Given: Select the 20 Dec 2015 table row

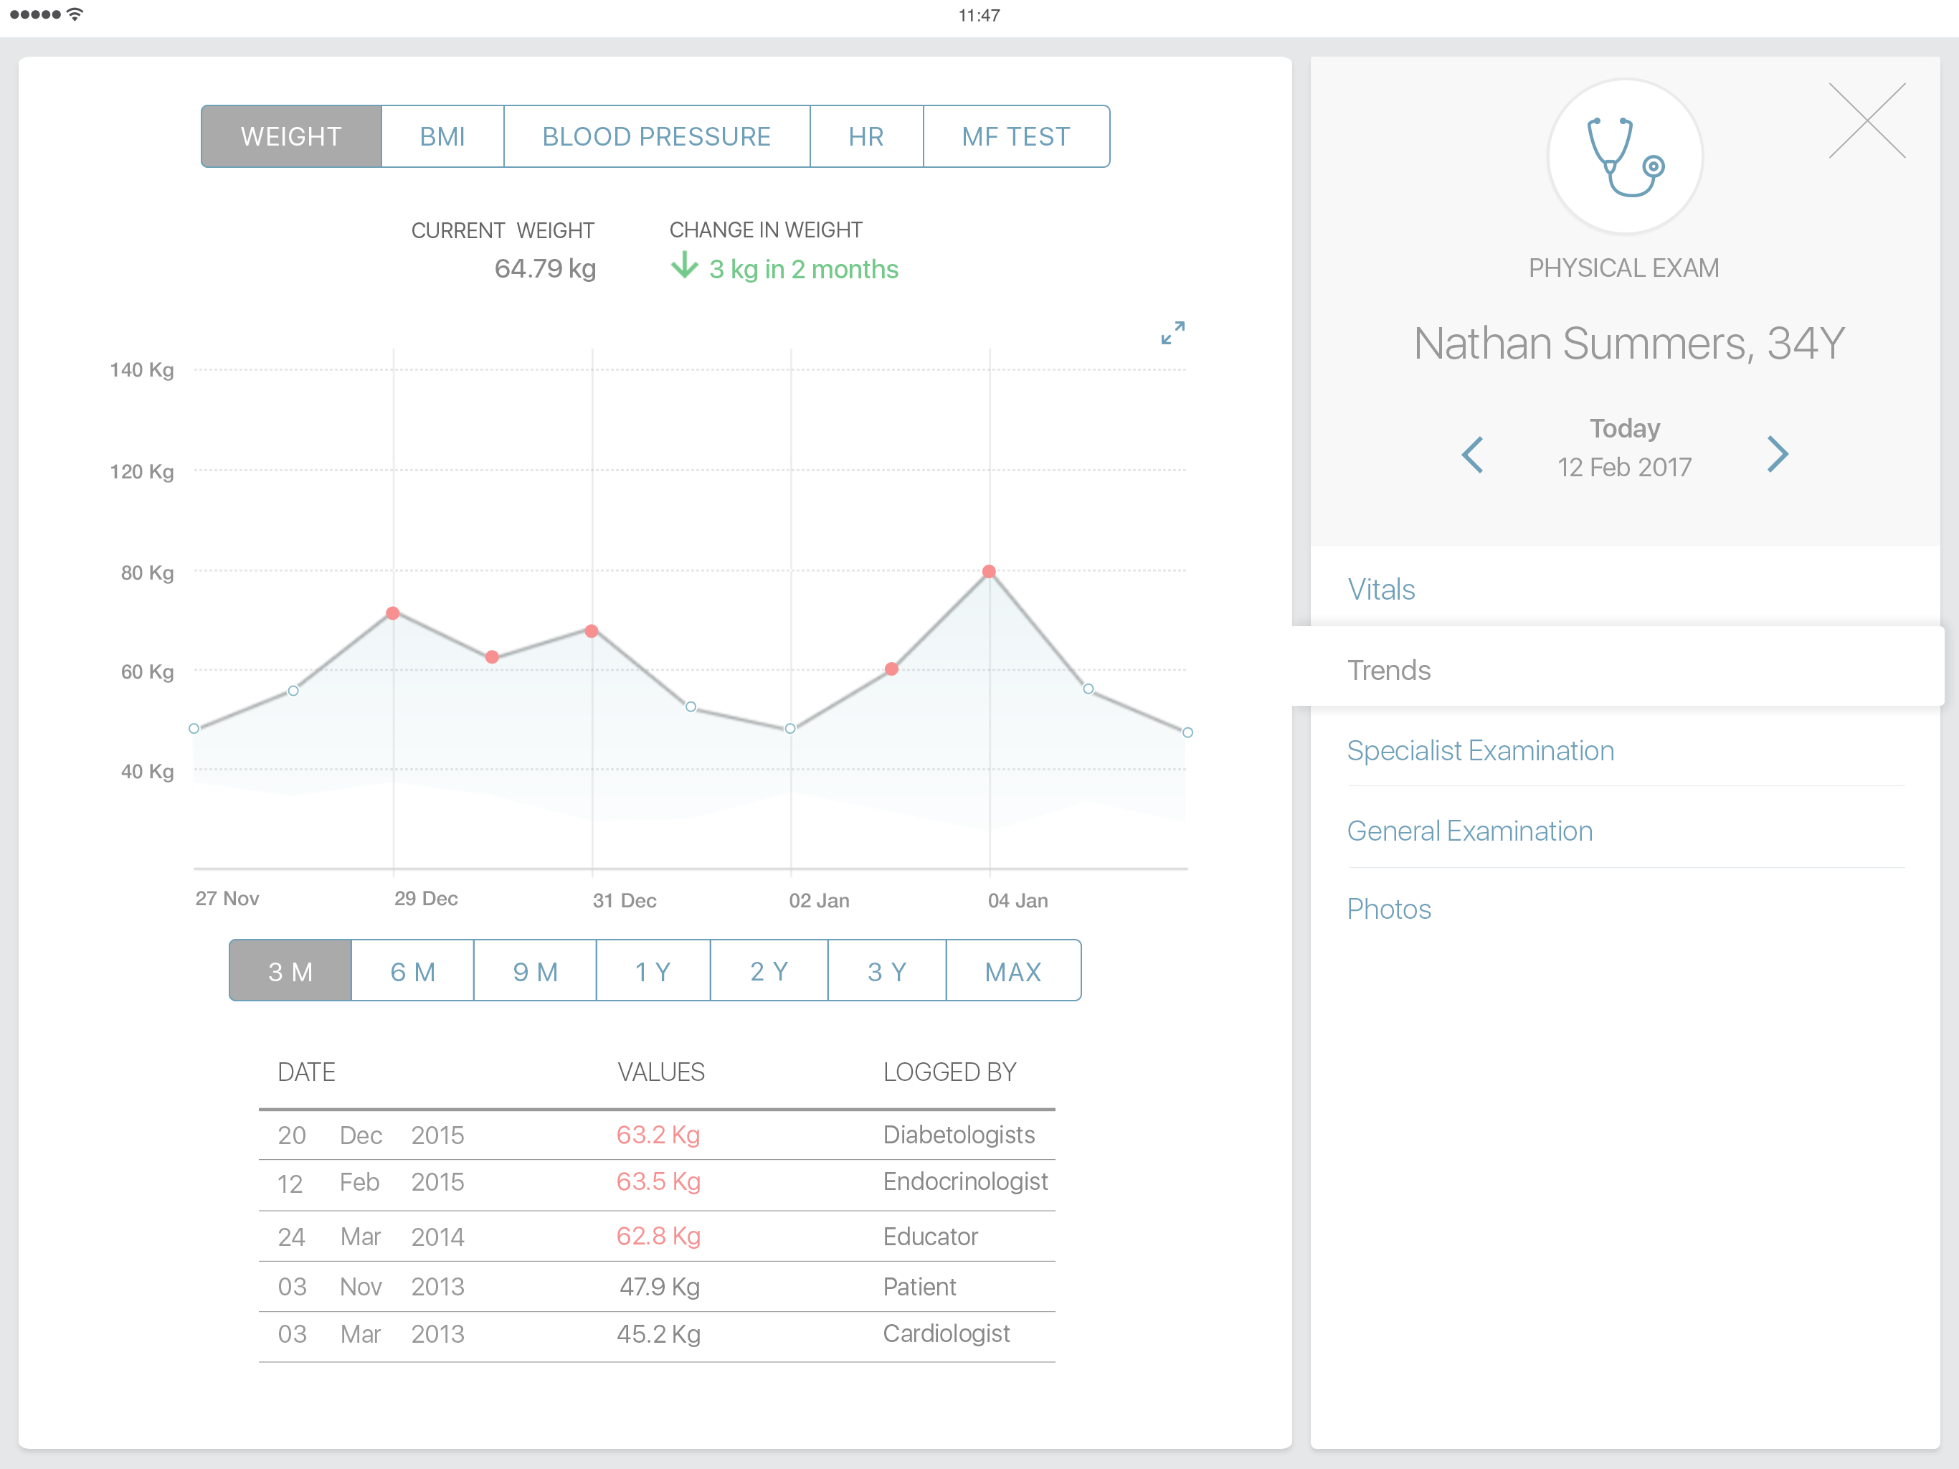Looking at the screenshot, I should 656,1135.
